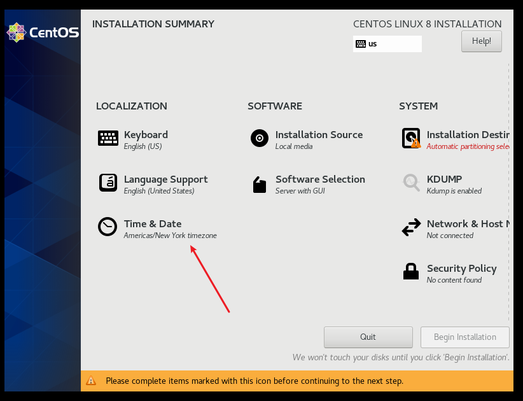This screenshot has width=523, height=401.
Task: Click 'Kdump is enabled' text
Action: pos(454,191)
